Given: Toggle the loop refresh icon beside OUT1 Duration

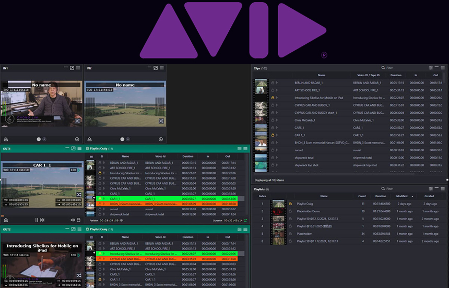Looking at the screenshot, I should (245, 221).
